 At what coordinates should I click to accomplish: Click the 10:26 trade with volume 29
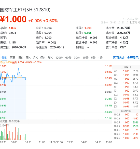126,130
